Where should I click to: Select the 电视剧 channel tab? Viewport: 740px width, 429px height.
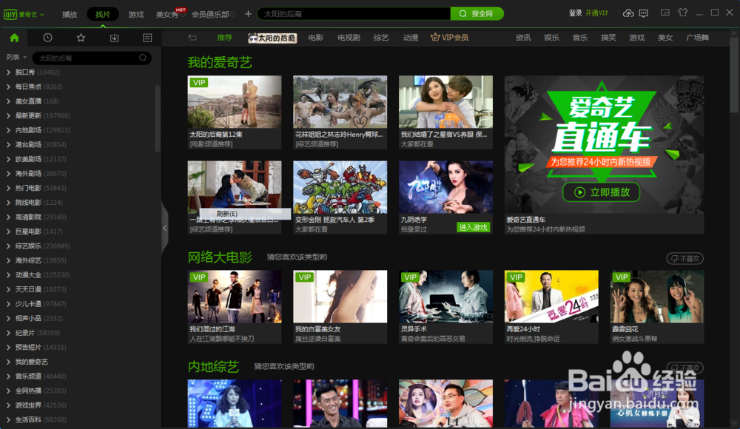[x=349, y=37]
